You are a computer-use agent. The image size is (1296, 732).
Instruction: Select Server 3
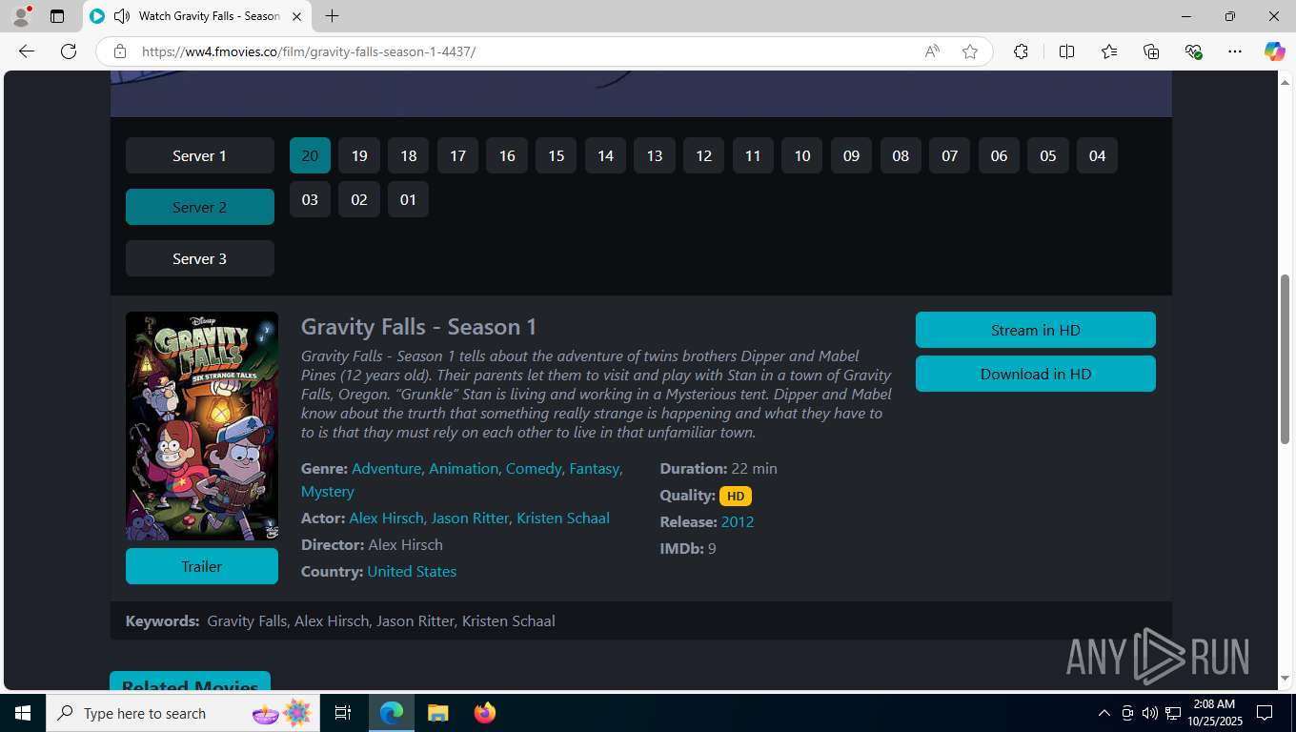tap(200, 258)
